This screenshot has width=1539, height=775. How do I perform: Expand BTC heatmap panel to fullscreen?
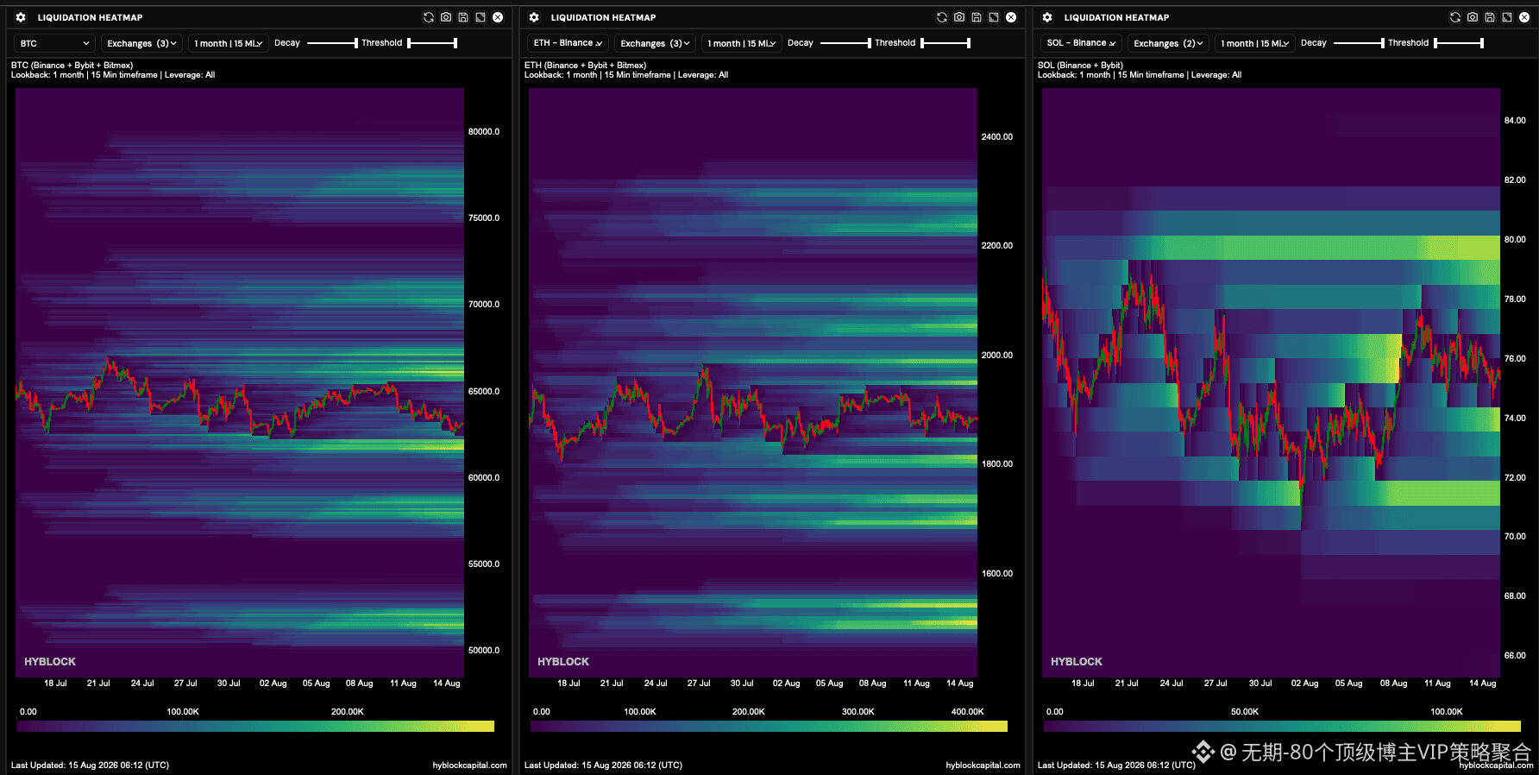pos(481,17)
